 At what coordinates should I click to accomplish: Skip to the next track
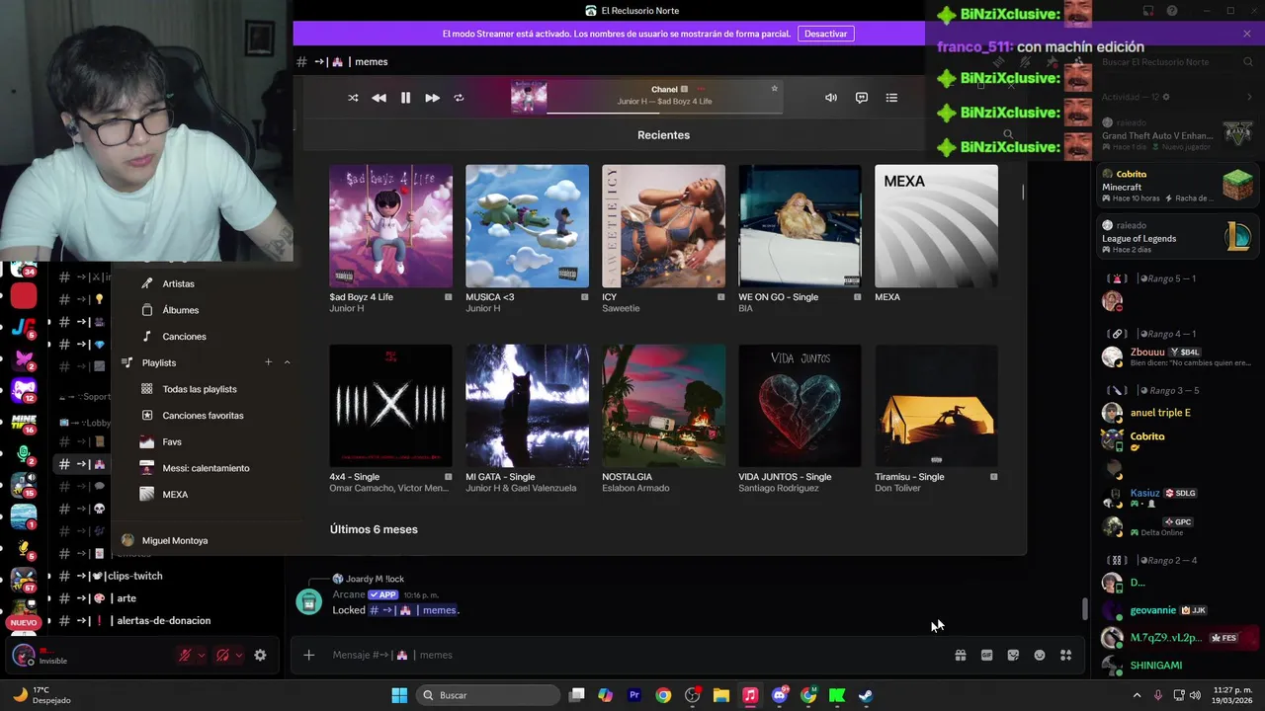(432, 98)
